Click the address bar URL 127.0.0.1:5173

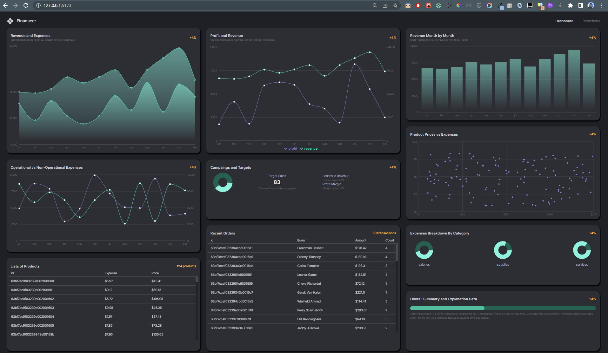click(57, 5)
